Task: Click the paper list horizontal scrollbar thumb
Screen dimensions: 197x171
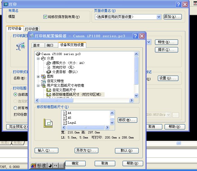Action: (85, 127)
